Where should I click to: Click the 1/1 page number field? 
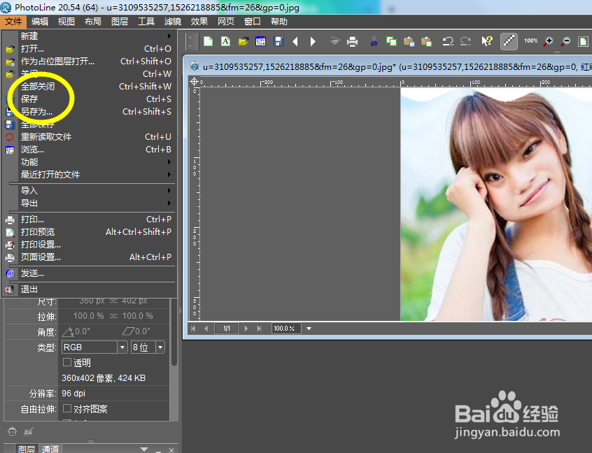coord(227,329)
